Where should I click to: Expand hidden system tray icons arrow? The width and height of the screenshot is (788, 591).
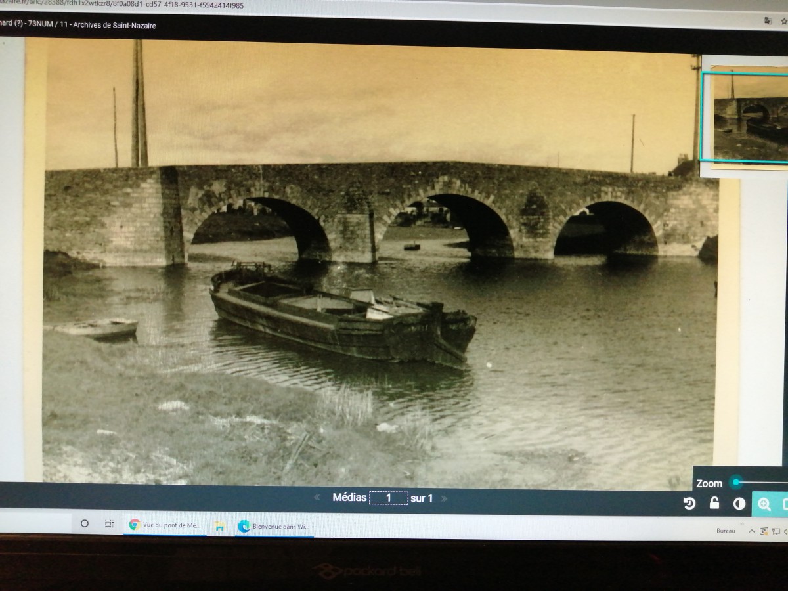752,531
